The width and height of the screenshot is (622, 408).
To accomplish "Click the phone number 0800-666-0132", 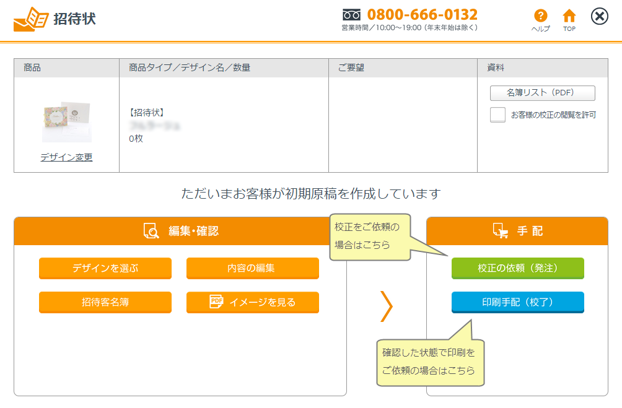I will [422, 14].
